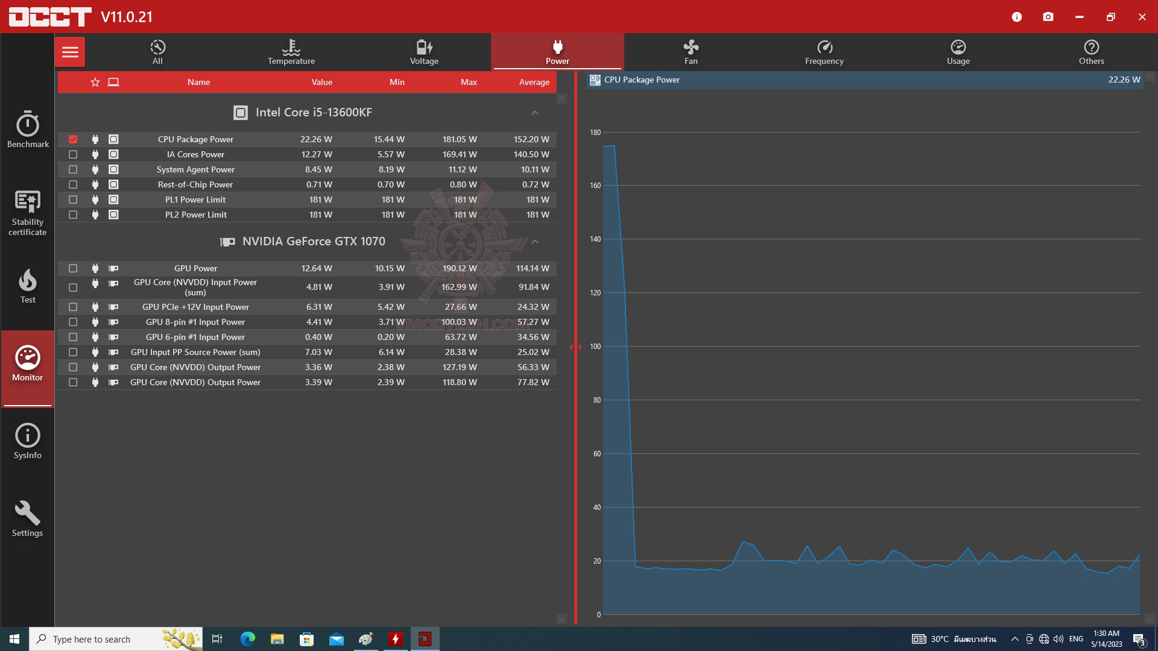This screenshot has width=1158, height=651.
Task: Switch to the Temperature tab
Action: click(x=291, y=52)
